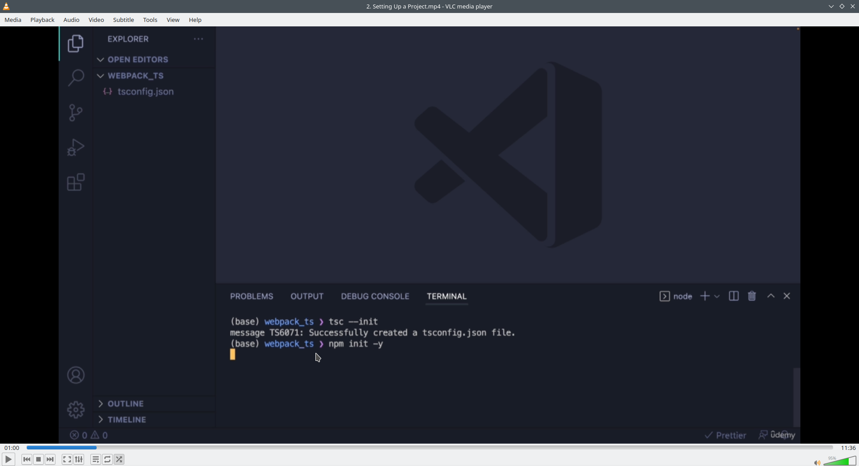Screen dimensions: 859x466
Task: Switch to the Output tab
Action: point(307,296)
